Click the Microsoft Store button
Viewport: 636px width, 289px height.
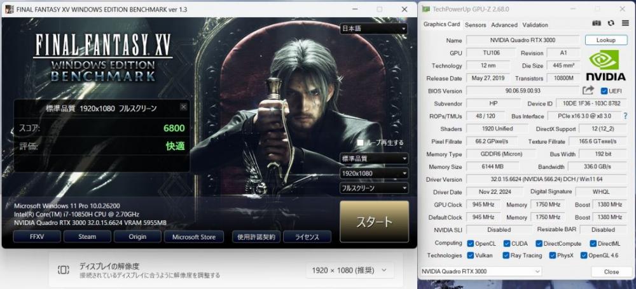(194, 237)
